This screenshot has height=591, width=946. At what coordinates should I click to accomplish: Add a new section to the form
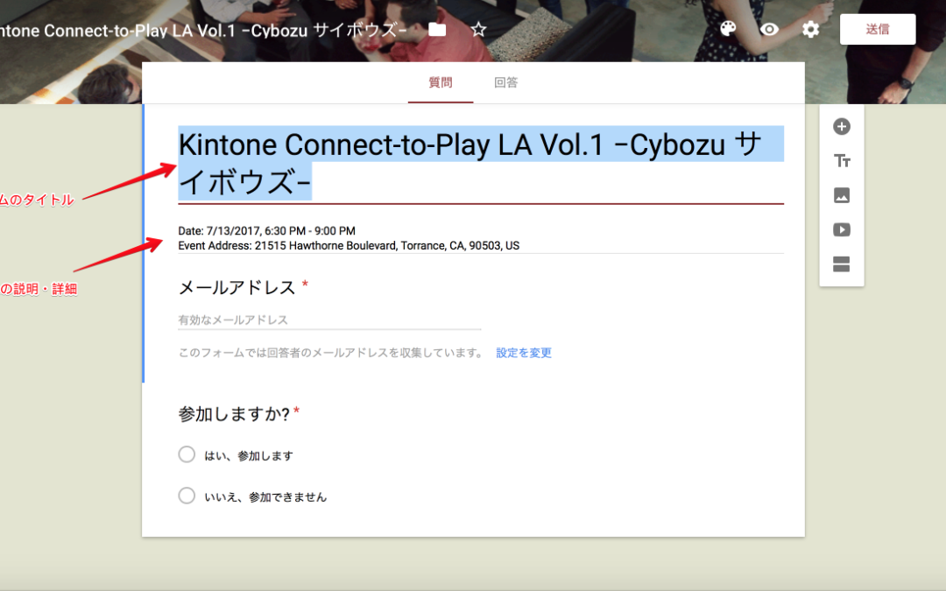tap(841, 264)
